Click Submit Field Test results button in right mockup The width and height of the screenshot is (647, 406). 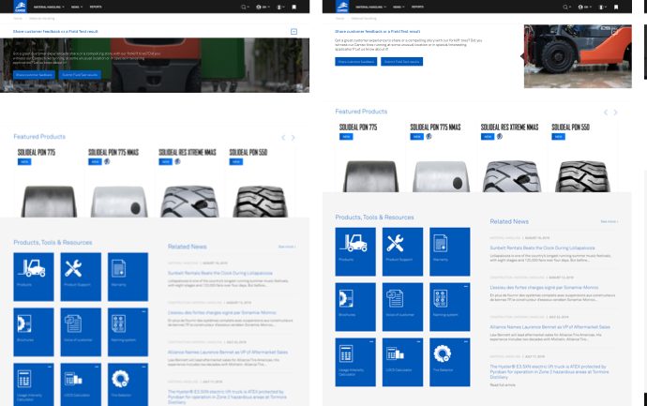(402, 62)
